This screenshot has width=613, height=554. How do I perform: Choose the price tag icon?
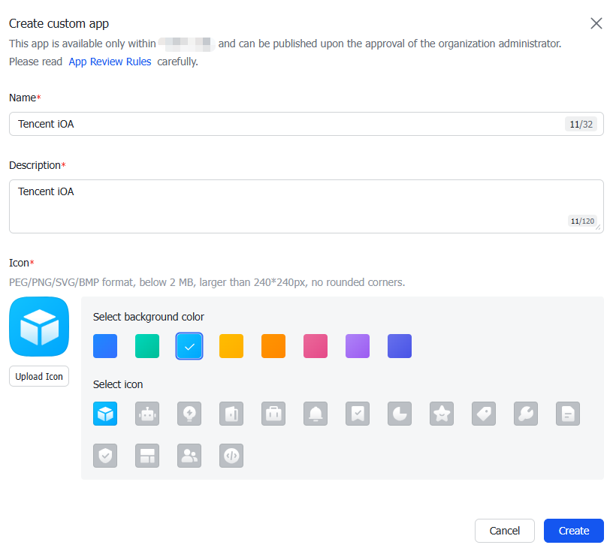[x=484, y=414]
